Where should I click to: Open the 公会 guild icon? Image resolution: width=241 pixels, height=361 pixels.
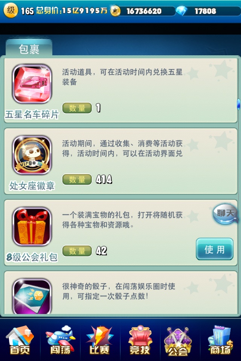(x=178, y=341)
